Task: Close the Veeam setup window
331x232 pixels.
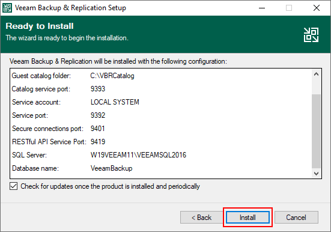Action: coord(317,8)
